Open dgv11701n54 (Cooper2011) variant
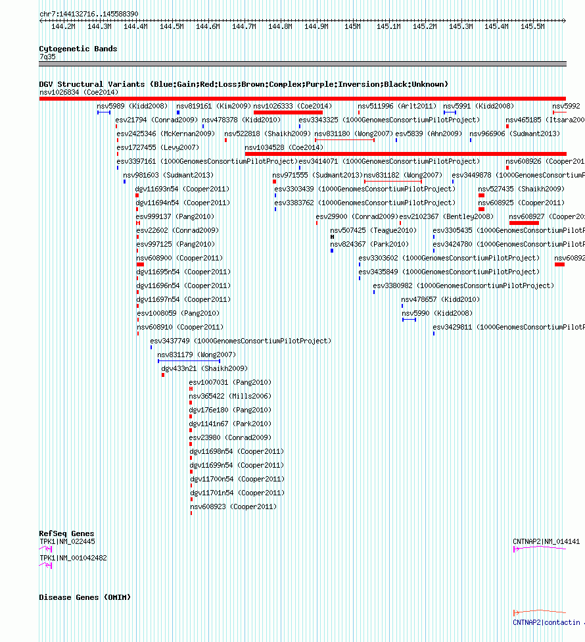The width and height of the screenshot is (585, 642). pyautogui.click(x=237, y=493)
